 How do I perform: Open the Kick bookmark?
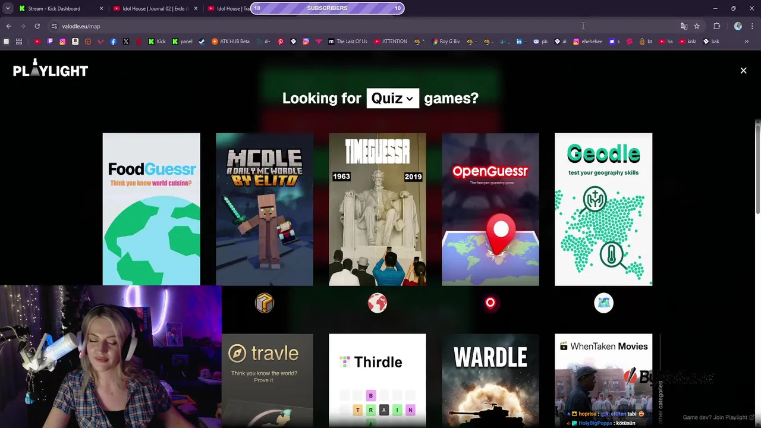coord(157,42)
